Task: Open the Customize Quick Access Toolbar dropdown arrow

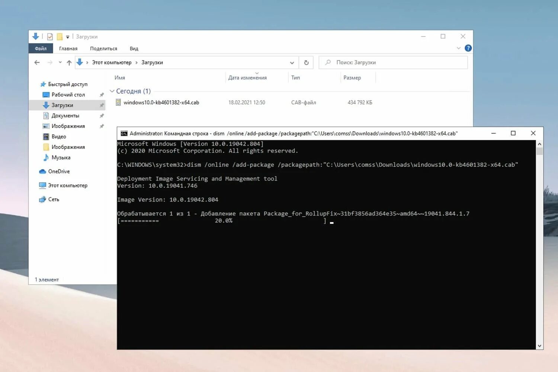Action: [68, 37]
